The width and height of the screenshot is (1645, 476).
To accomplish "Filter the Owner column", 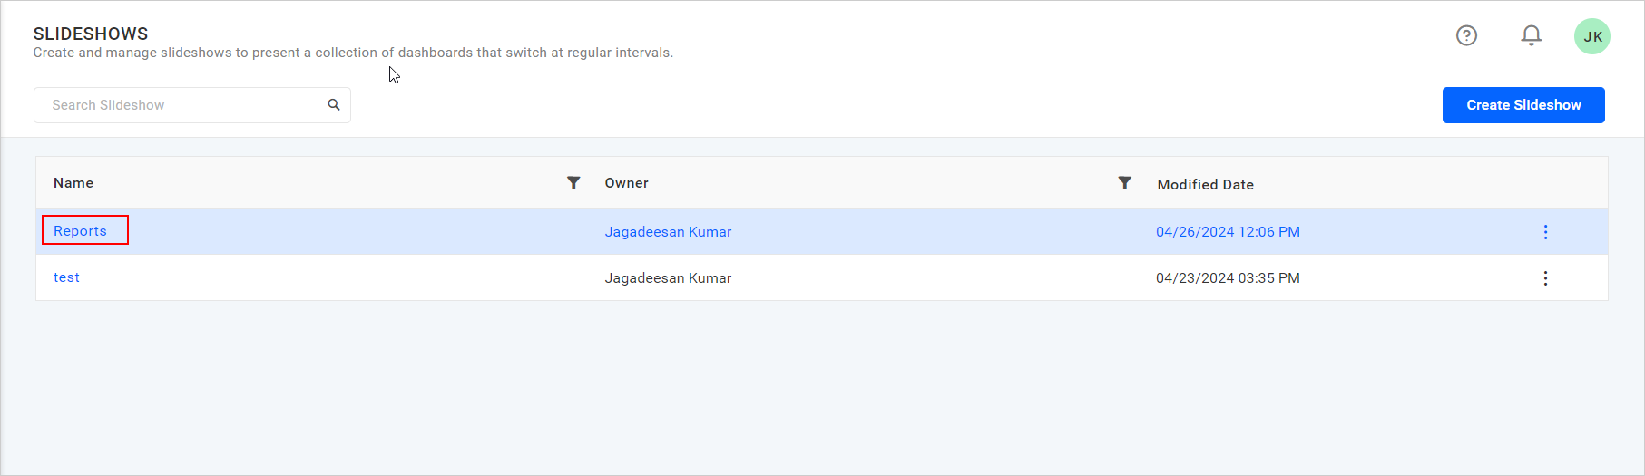I will point(1124,183).
